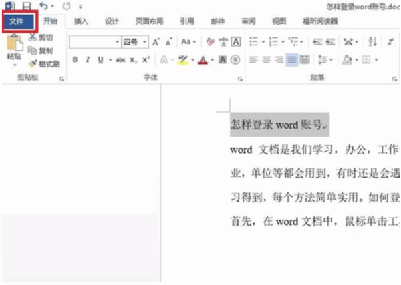Click the Undo arrow icon
The height and width of the screenshot is (285, 401).
pos(43,6)
